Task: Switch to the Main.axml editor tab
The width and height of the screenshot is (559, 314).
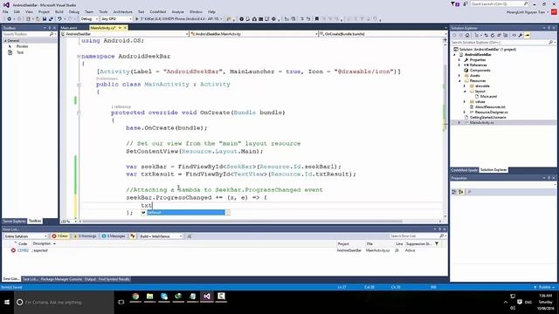Action: (x=69, y=28)
